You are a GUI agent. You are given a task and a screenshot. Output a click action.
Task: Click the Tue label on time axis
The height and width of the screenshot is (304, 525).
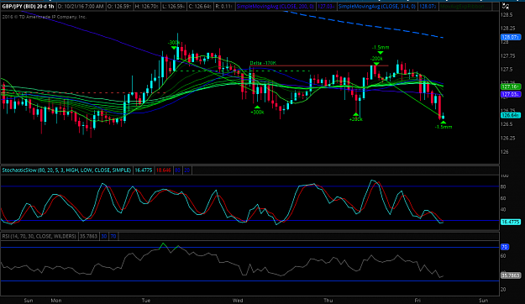146,301
